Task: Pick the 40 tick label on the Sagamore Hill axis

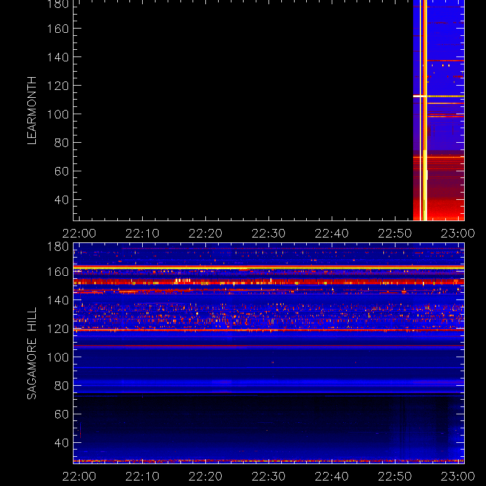Action: [61, 443]
